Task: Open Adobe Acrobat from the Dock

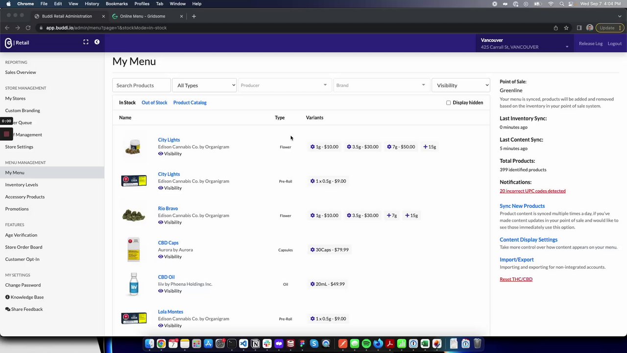Action: tap(389, 344)
